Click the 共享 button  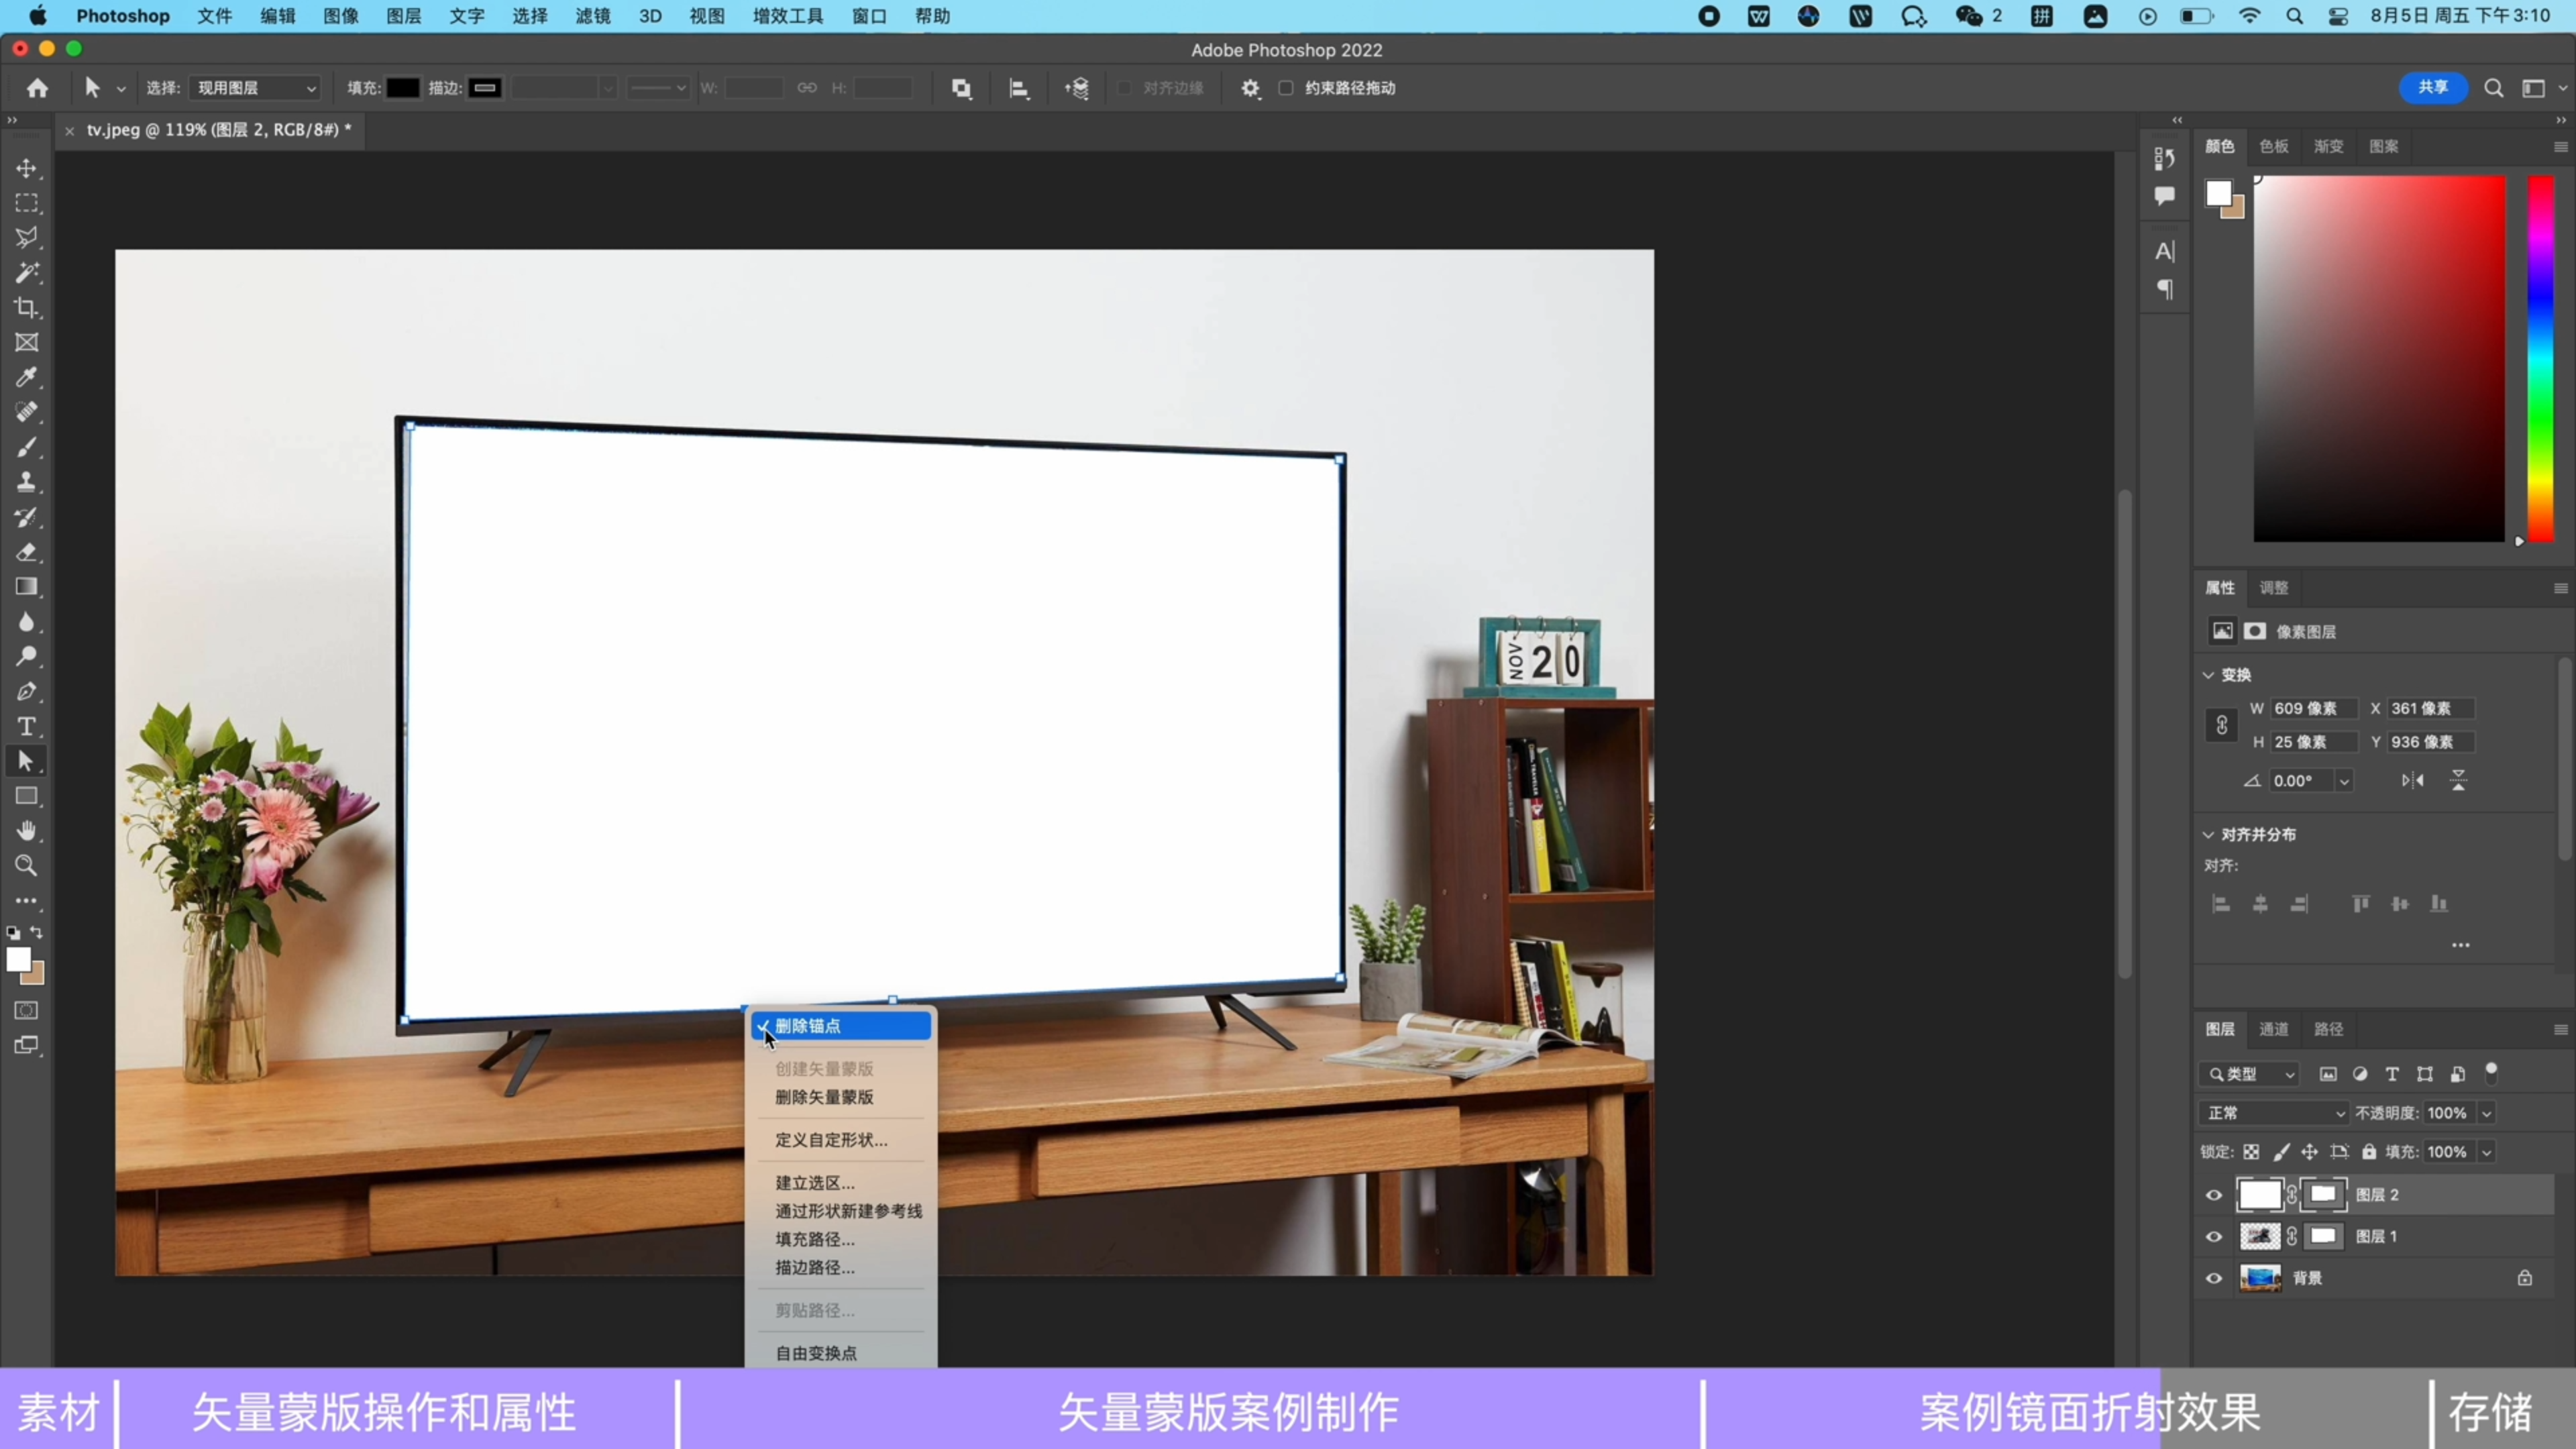pos(2433,88)
